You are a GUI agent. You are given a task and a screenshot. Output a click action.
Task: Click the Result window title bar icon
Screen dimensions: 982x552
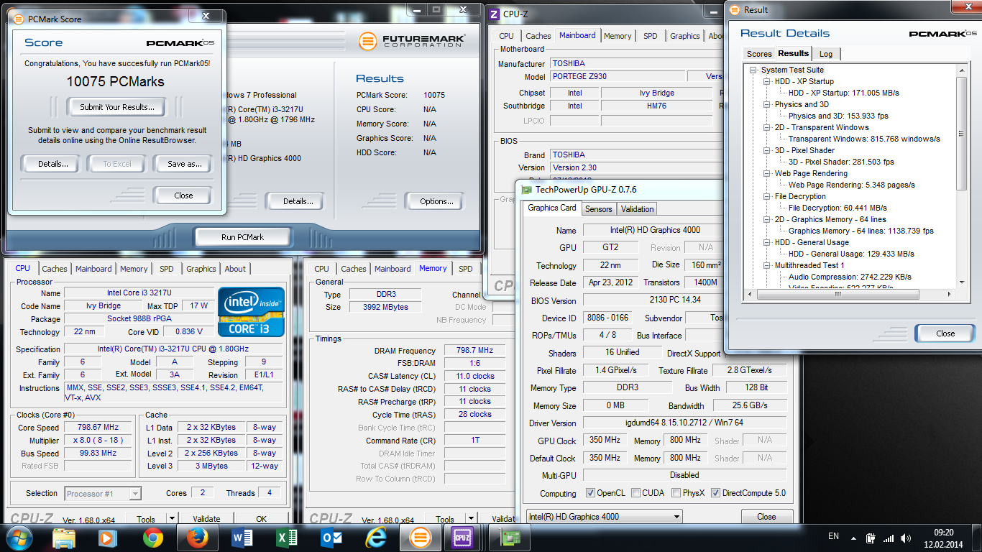pyautogui.click(x=734, y=10)
